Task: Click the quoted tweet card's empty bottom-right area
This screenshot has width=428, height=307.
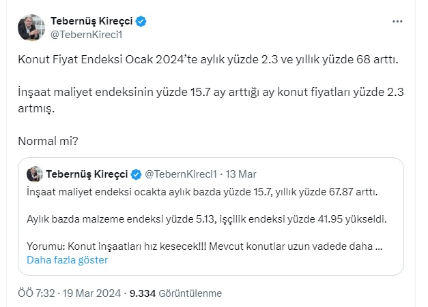Action: click(x=328, y=261)
